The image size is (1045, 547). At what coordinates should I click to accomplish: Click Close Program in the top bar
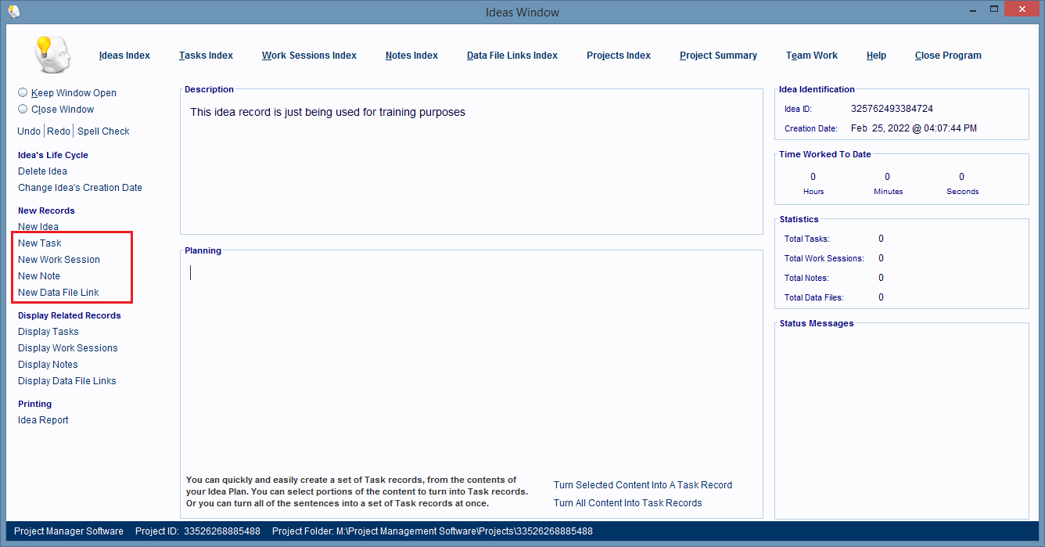click(x=948, y=56)
